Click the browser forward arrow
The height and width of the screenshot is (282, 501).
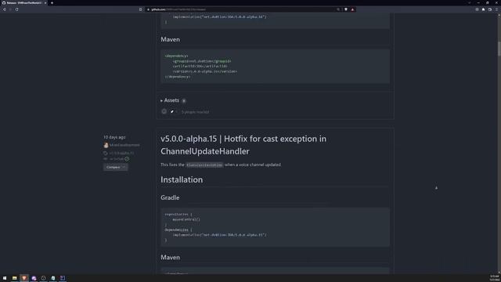10,9
